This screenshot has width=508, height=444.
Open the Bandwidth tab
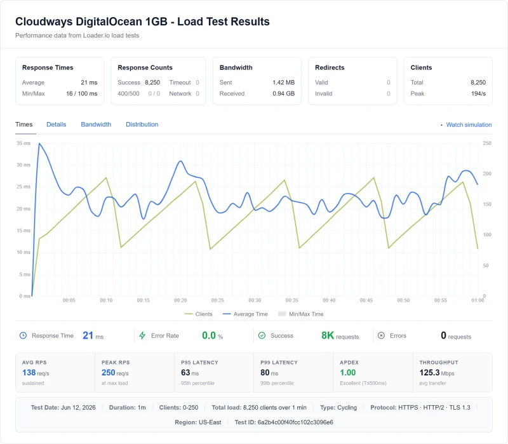[x=96, y=124]
